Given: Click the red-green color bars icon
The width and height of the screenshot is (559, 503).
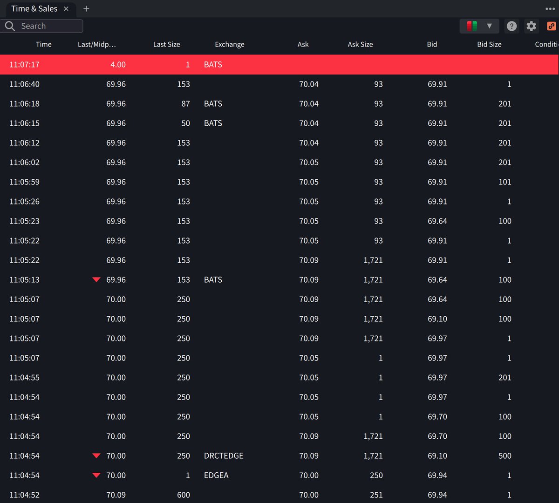Looking at the screenshot, I should point(472,26).
